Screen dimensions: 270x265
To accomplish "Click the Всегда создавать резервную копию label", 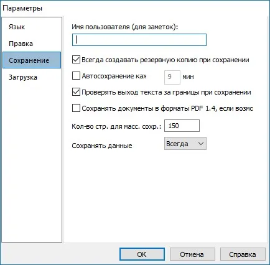I will 165,60.
